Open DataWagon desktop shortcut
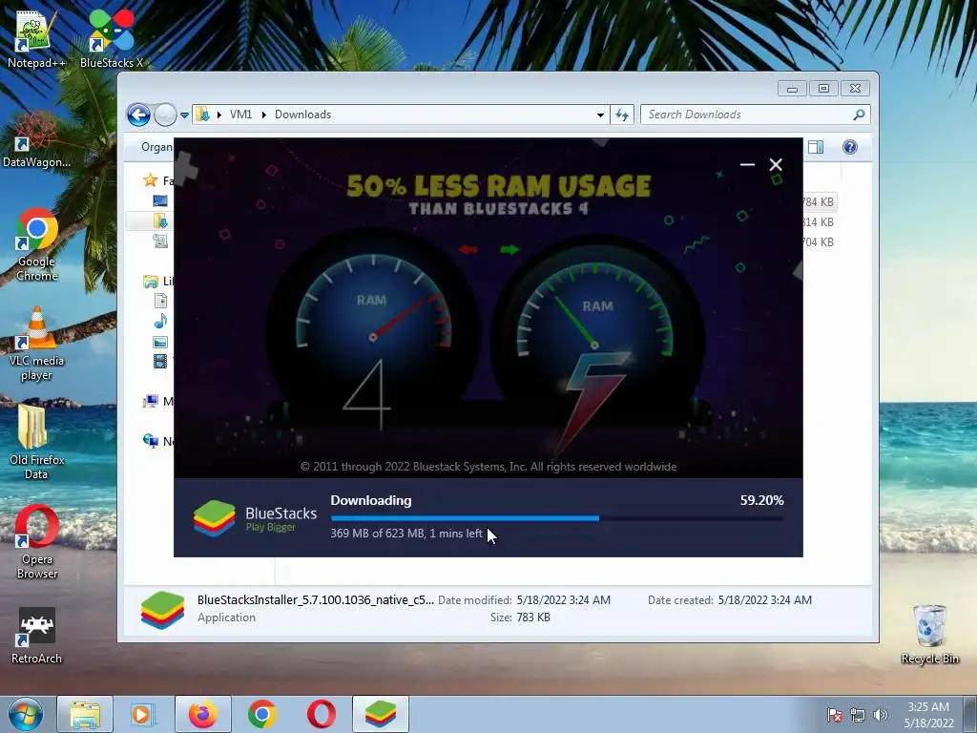Image resolution: width=977 pixels, height=733 pixels. click(36, 139)
